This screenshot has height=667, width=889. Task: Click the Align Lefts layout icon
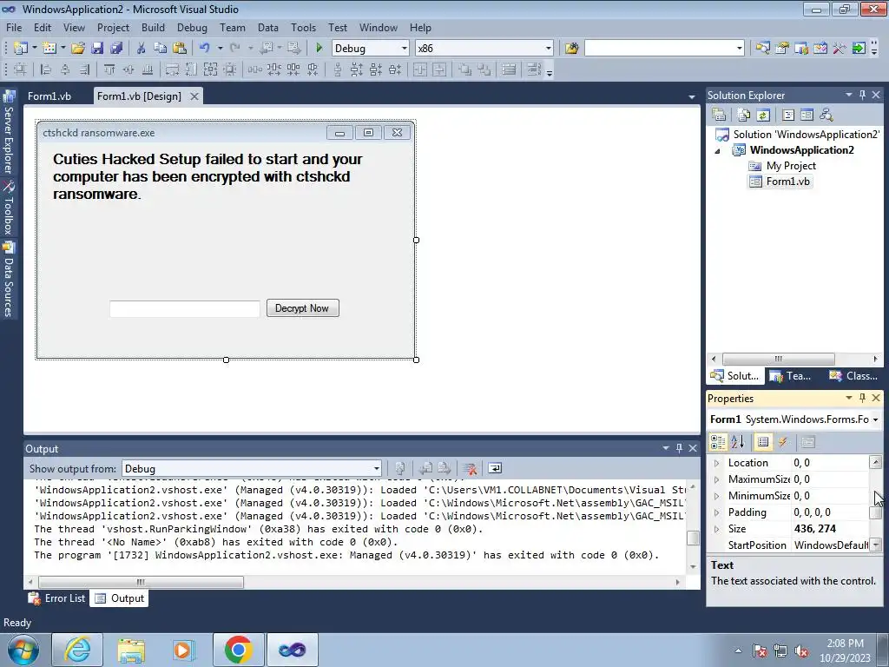[x=46, y=69]
